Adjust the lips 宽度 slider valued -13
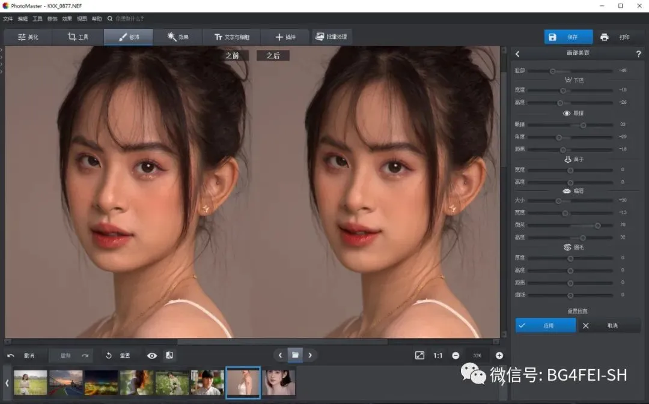This screenshot has width=649, height=404. [570, 213]
